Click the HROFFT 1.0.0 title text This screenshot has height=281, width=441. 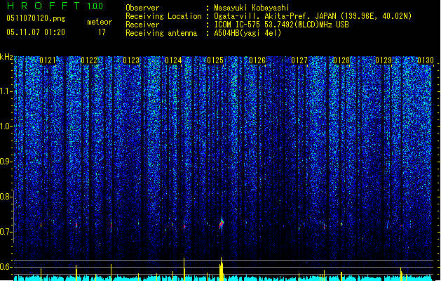(x=55, y=6)
